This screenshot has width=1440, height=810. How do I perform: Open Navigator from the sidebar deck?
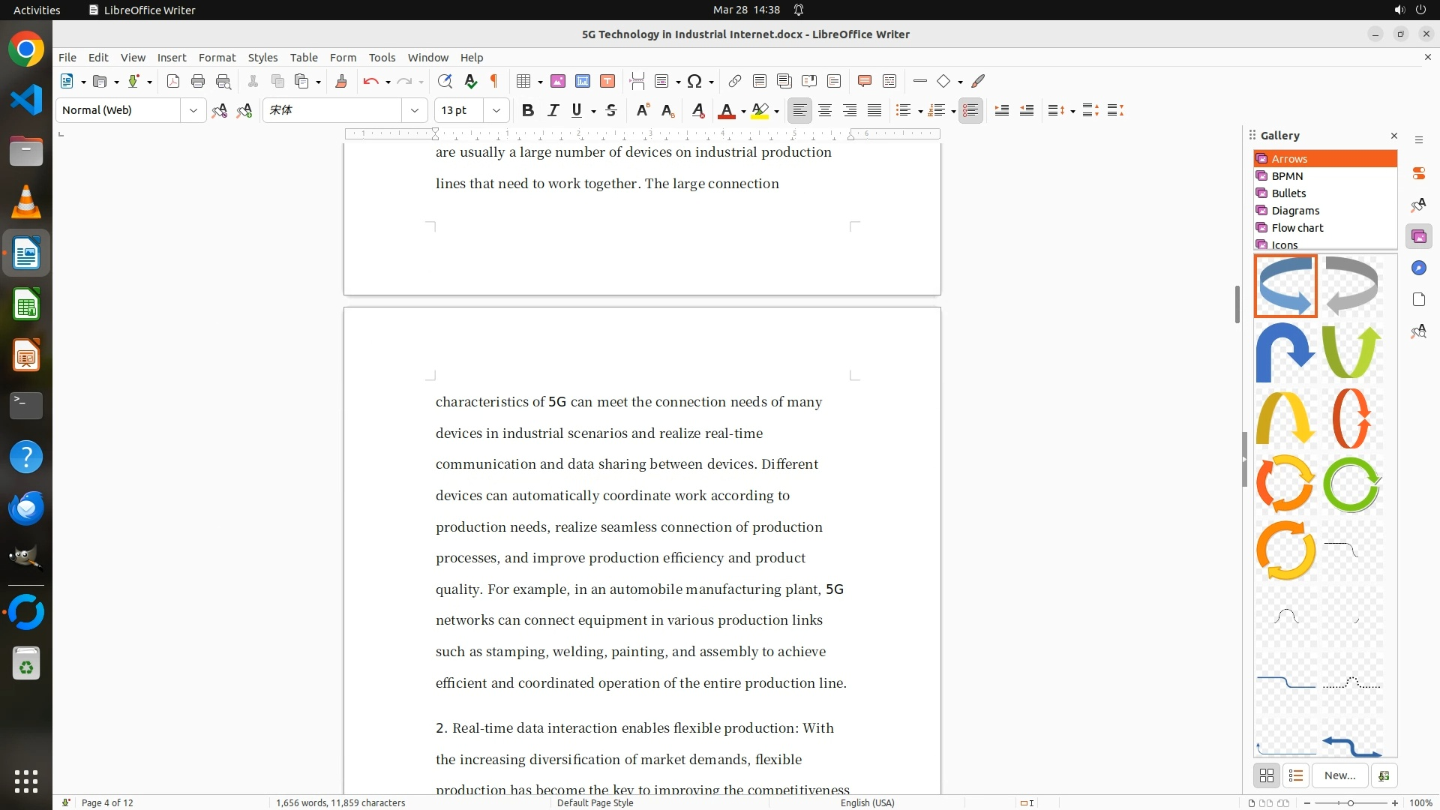[1418, 268]
